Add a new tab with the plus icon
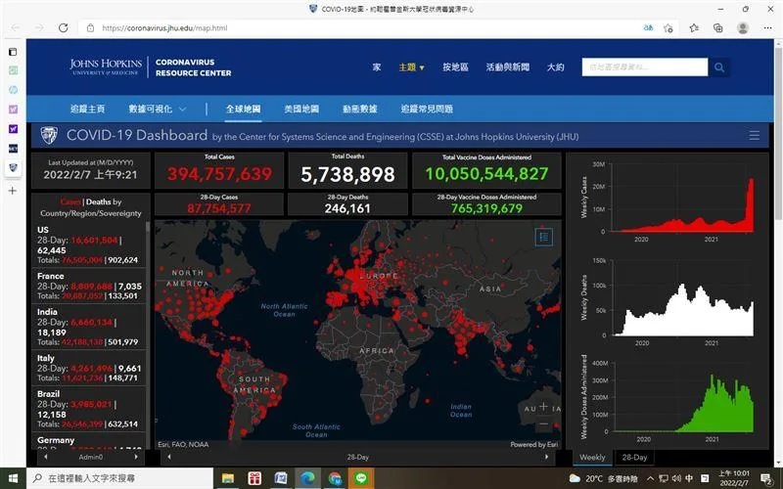The width and height of the screenshot is (783, 489). [x=13, y=191]
